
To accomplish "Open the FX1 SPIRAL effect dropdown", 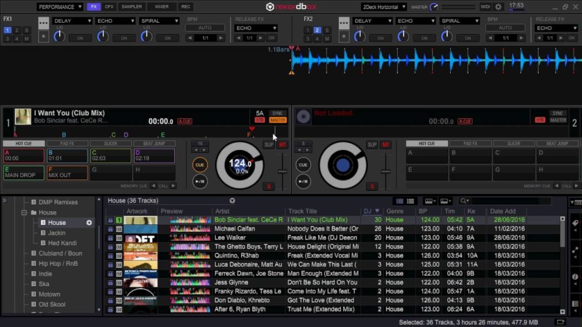I will (x=159, y=21).
